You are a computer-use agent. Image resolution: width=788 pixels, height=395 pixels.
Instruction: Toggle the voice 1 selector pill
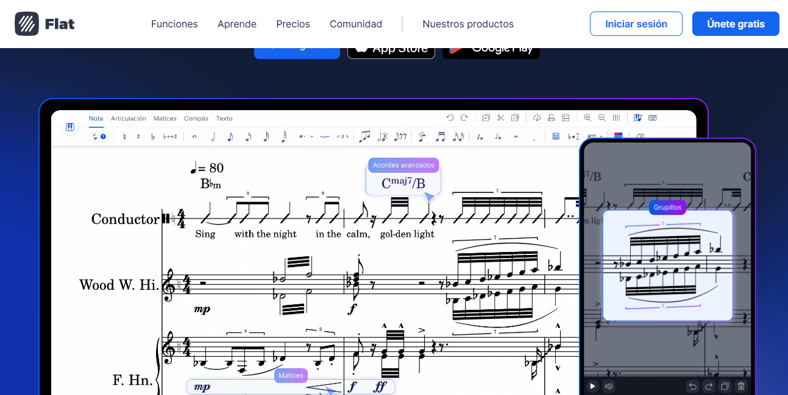click(x=99, y=136)
